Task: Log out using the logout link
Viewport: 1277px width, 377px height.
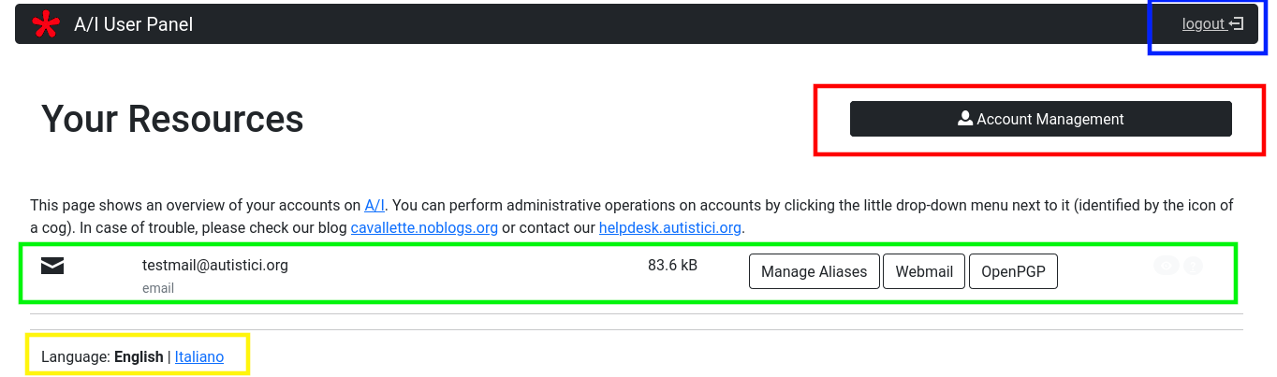Action: [1204, 24]
